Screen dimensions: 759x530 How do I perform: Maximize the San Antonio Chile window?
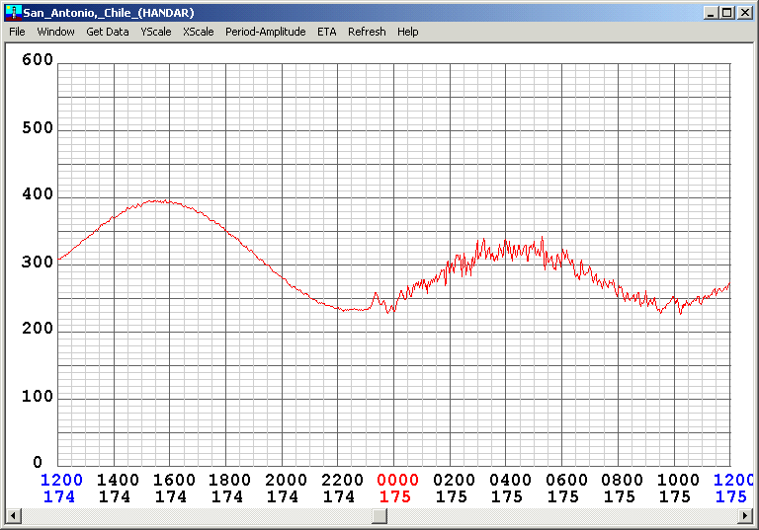[x=727, y=13]
